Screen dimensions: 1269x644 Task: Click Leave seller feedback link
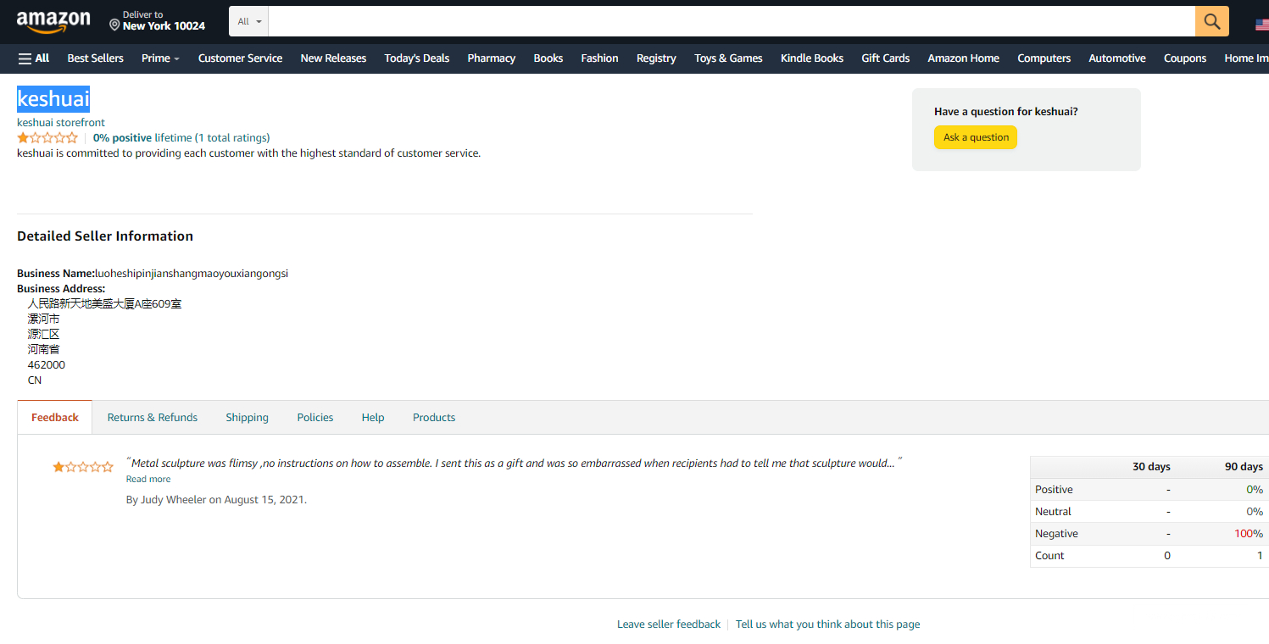tap(669, 625)
